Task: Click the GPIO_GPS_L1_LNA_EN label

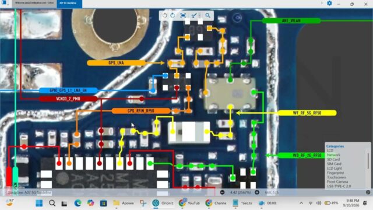Action: click(68, 90)
